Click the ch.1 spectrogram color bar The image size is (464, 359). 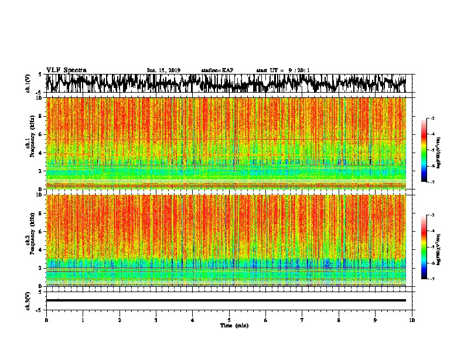424,150
